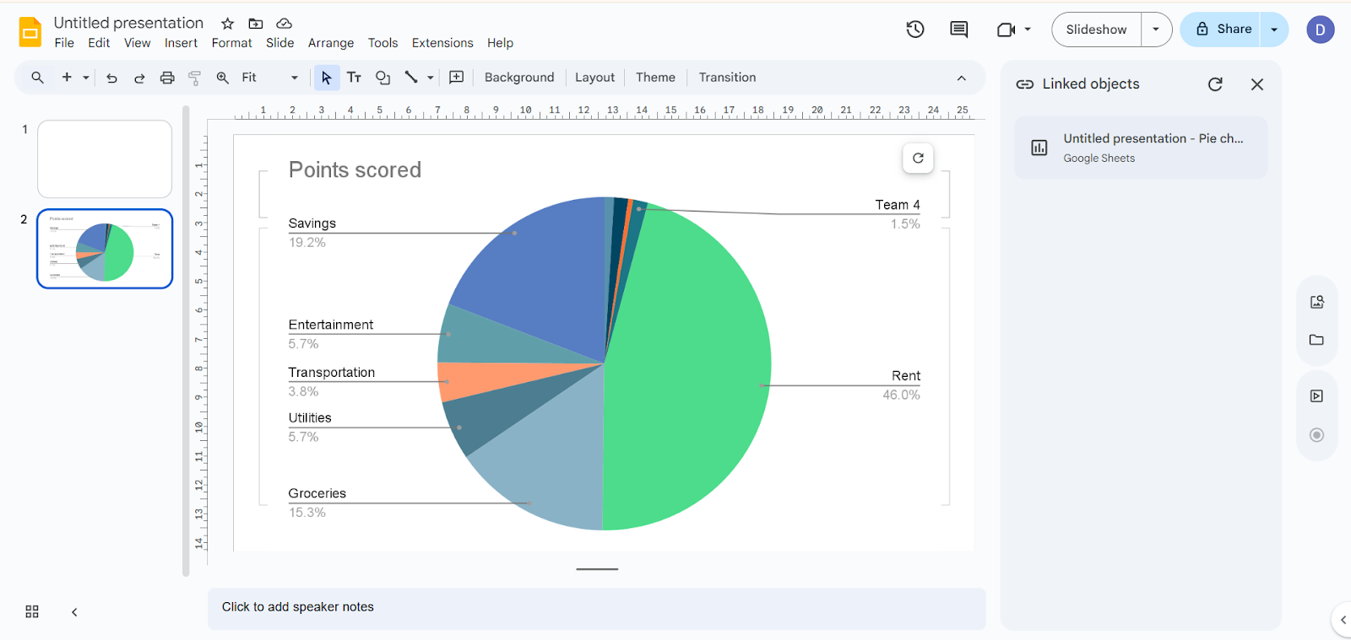Hide the filmstrip with arrow

pyautogui.click(x=74, y=612)
